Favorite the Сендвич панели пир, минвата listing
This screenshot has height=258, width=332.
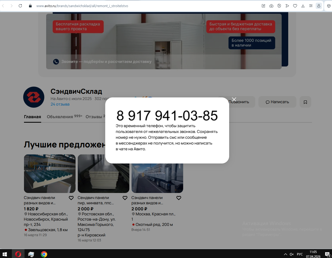(x=125, y=198)
